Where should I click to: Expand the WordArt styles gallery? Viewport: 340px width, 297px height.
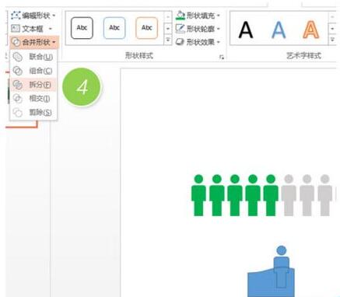(x=333, y=40)
